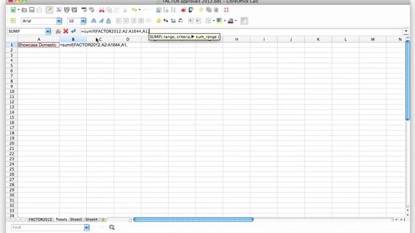Click in the formula input line
Viewport: 415px width, 233px height.
[241, 31]
